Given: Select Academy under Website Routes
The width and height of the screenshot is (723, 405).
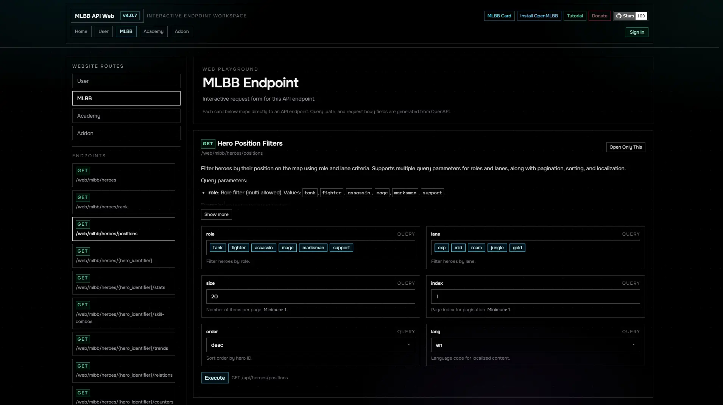Looking at the screenshot, I should (126, 116).
